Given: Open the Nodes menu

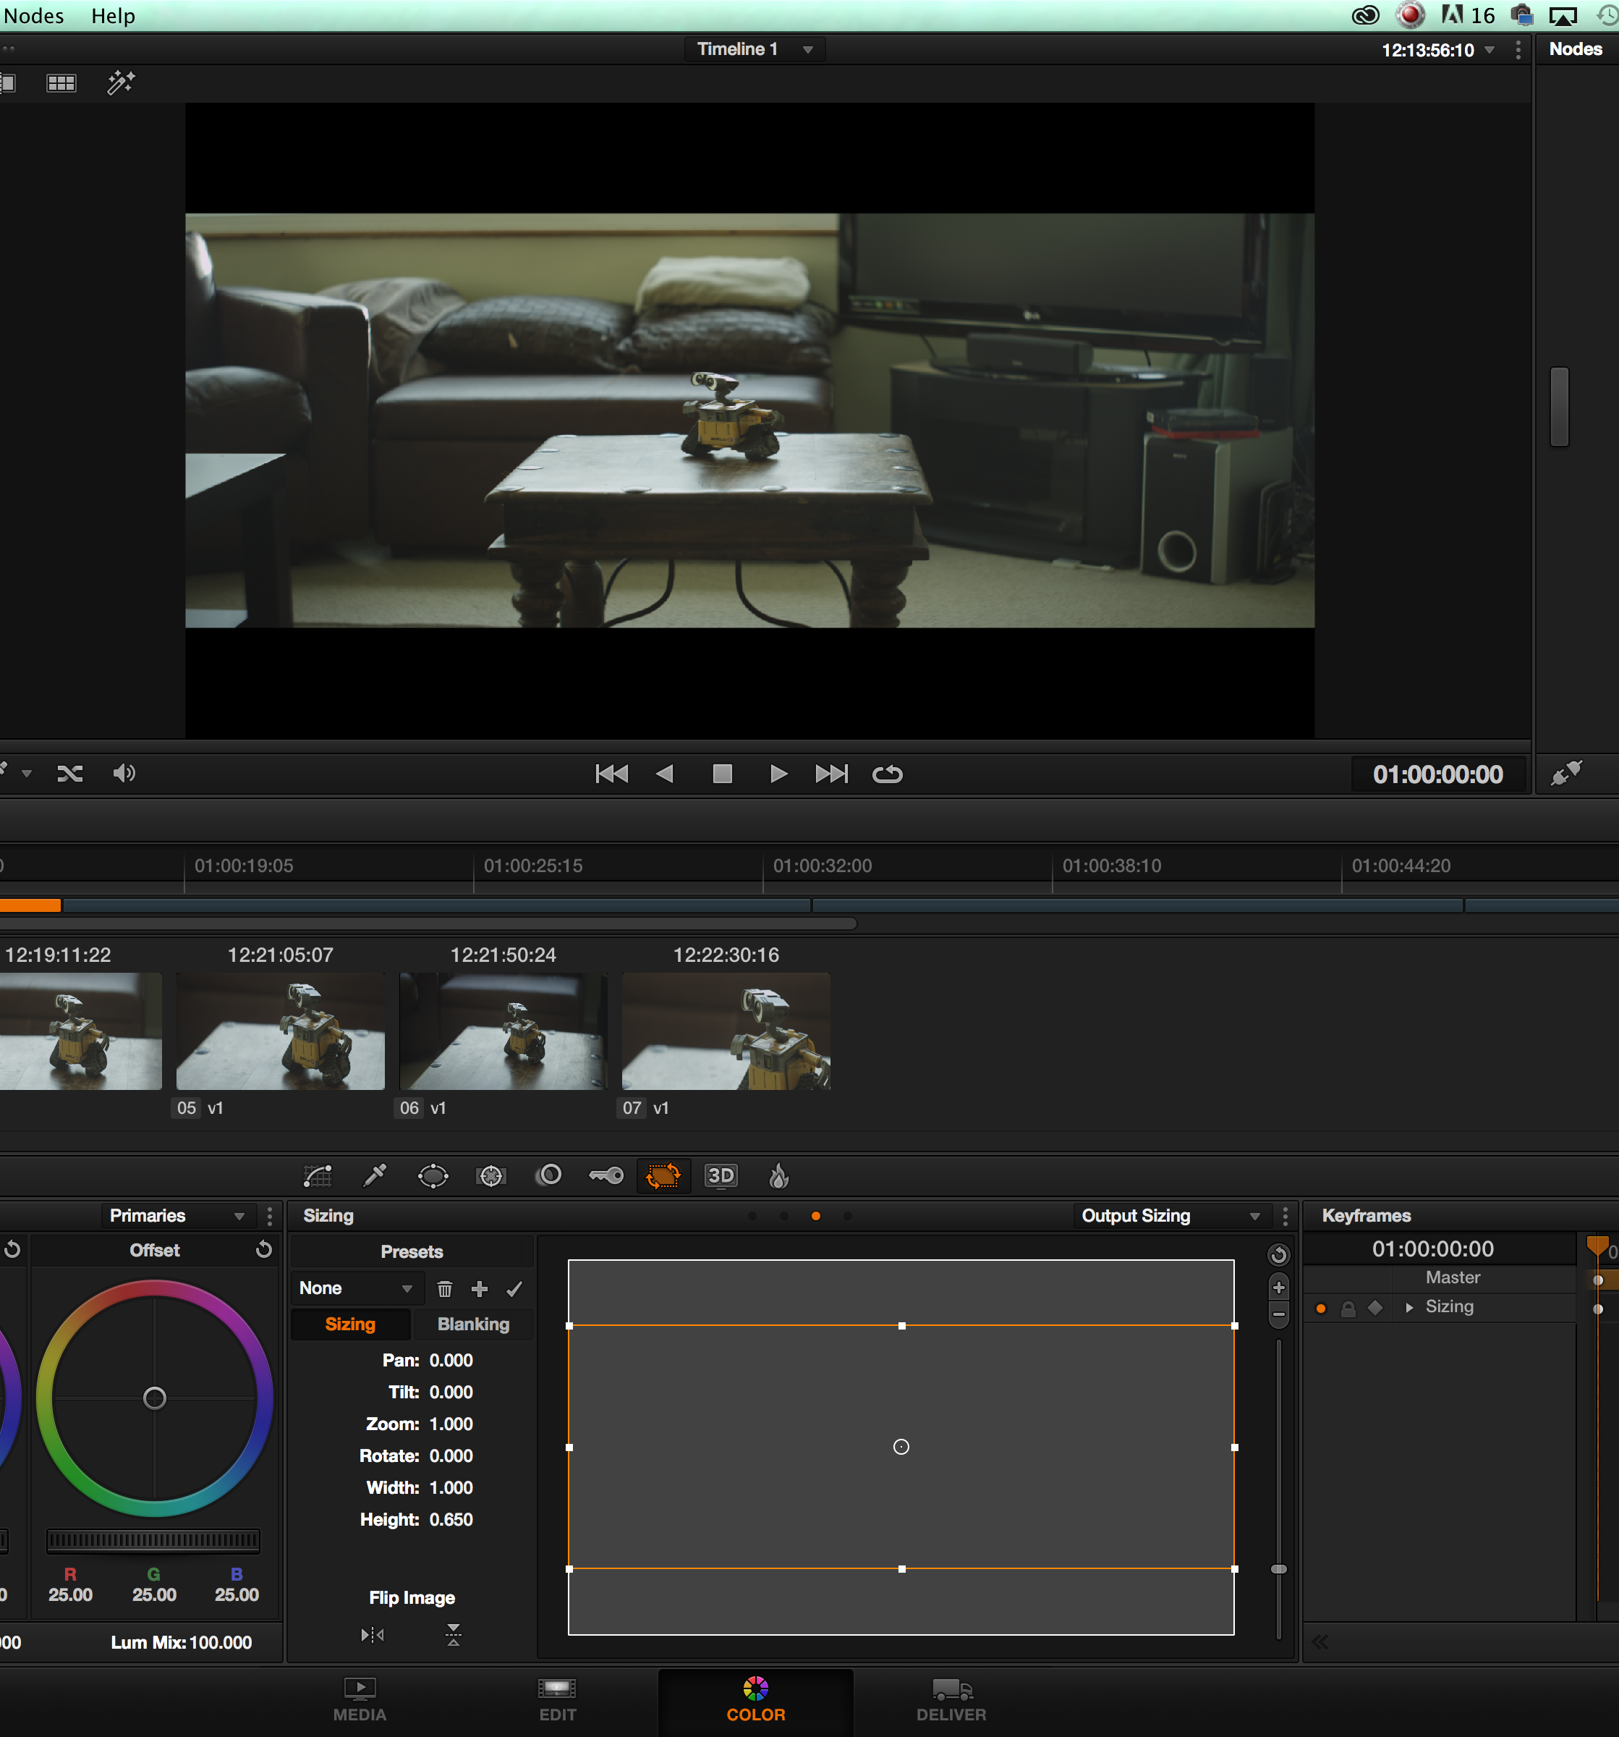Looking at the screenshot, I should click(x=33, y=16).
